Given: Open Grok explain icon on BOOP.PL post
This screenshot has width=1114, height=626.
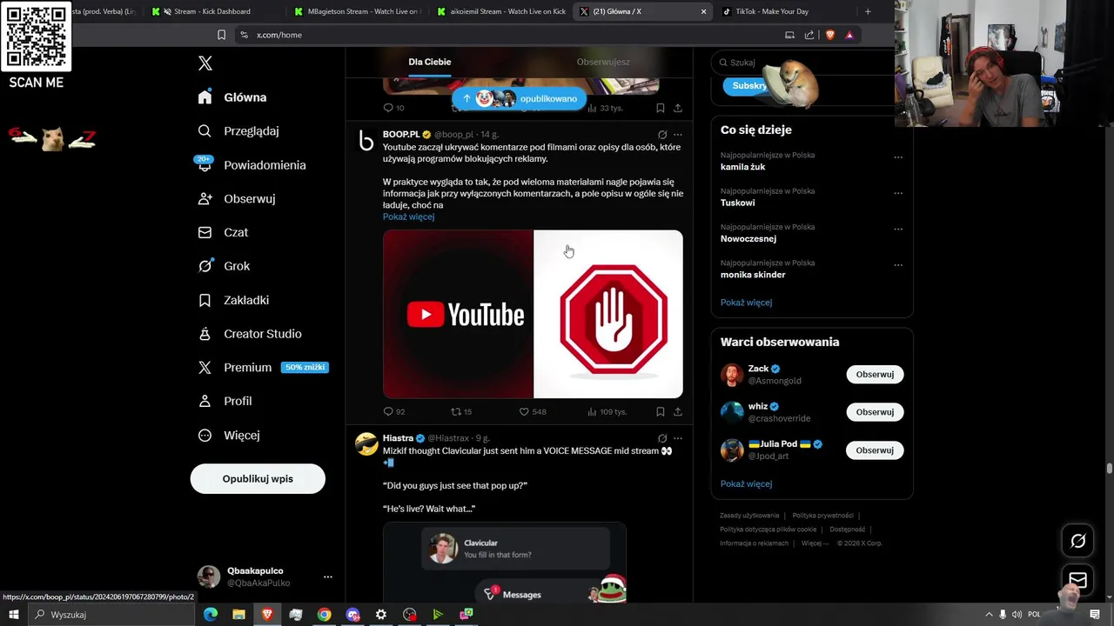Looking at the screenshot, I should pyautogui.click(x=662, y=135).
